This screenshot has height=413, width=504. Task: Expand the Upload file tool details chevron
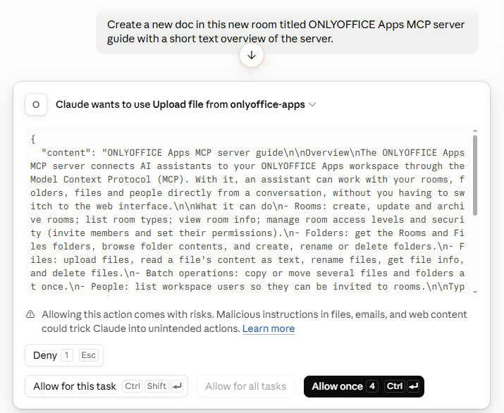(312, 104)
